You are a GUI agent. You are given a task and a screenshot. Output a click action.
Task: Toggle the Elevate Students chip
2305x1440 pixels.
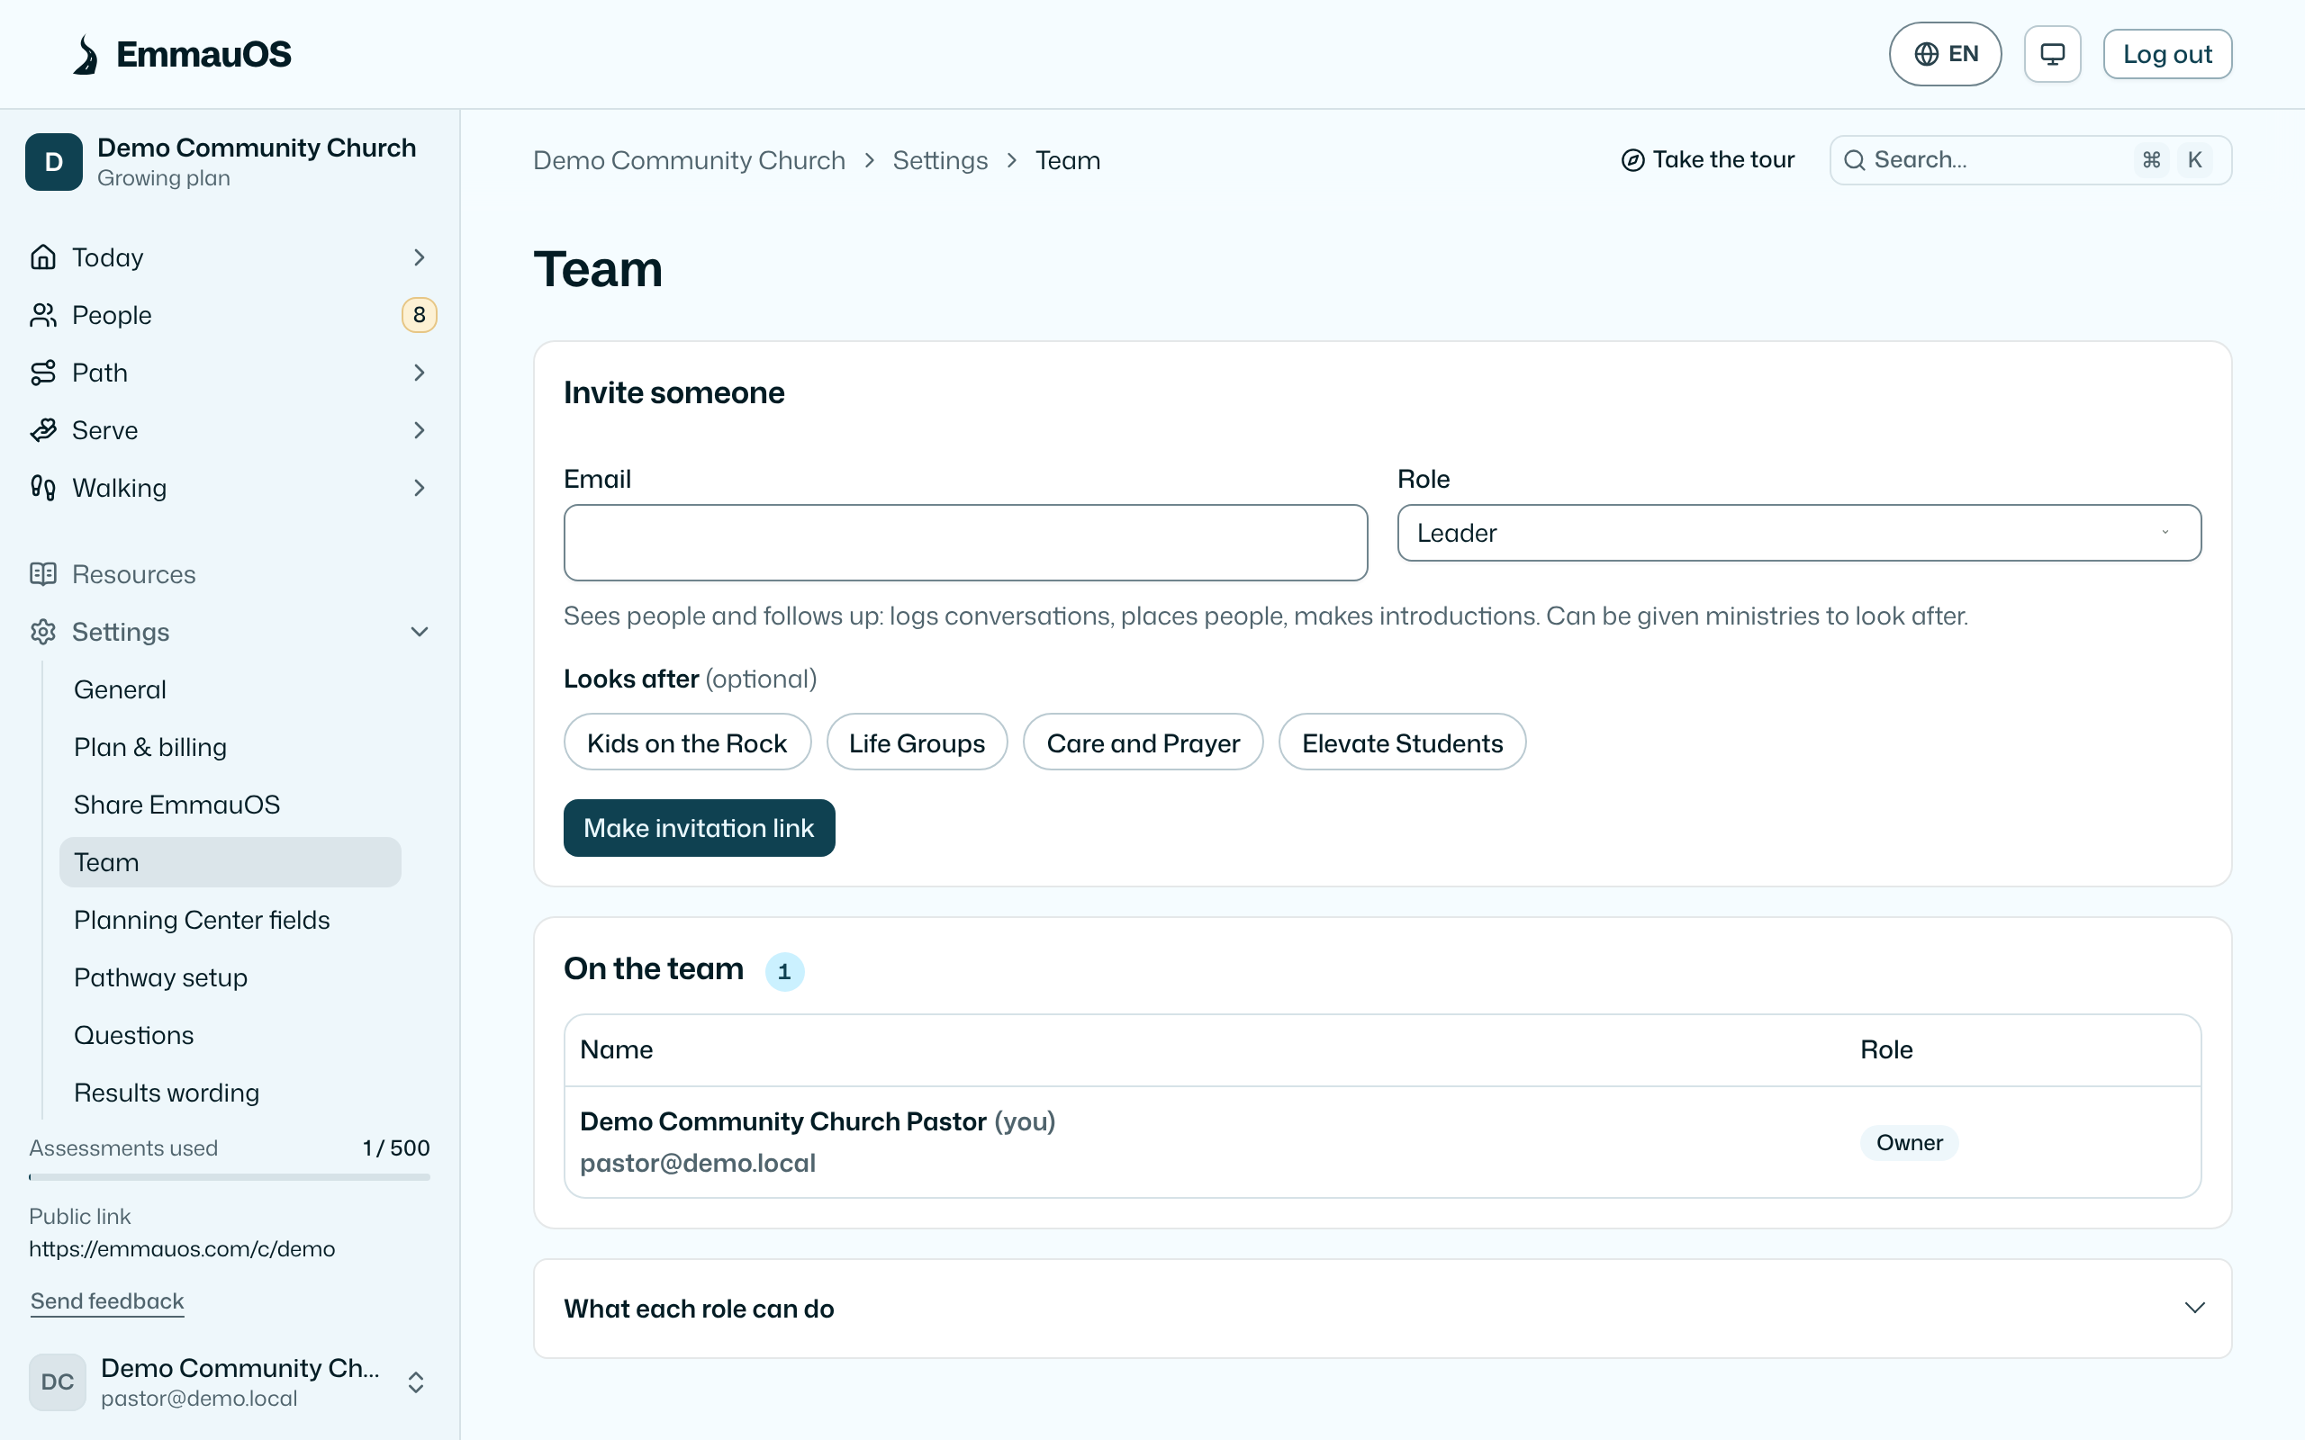click(1402, 742)
